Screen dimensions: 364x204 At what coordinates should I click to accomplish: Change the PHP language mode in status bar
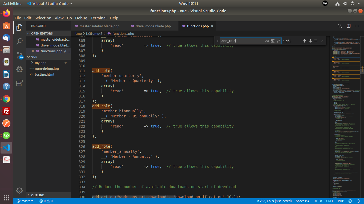(341, 201)
